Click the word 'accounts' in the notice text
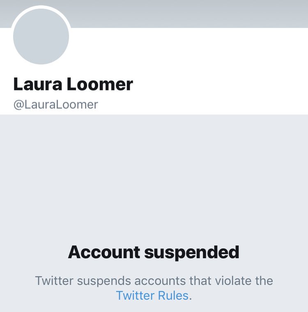Viewport: 308px width, 312px height. click(x=160, y=281)
